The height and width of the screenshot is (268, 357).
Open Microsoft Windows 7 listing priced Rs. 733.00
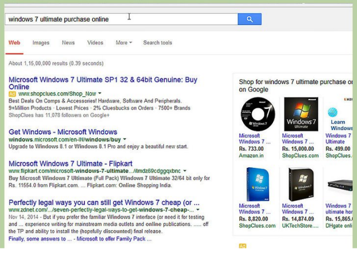click(254, 138)
